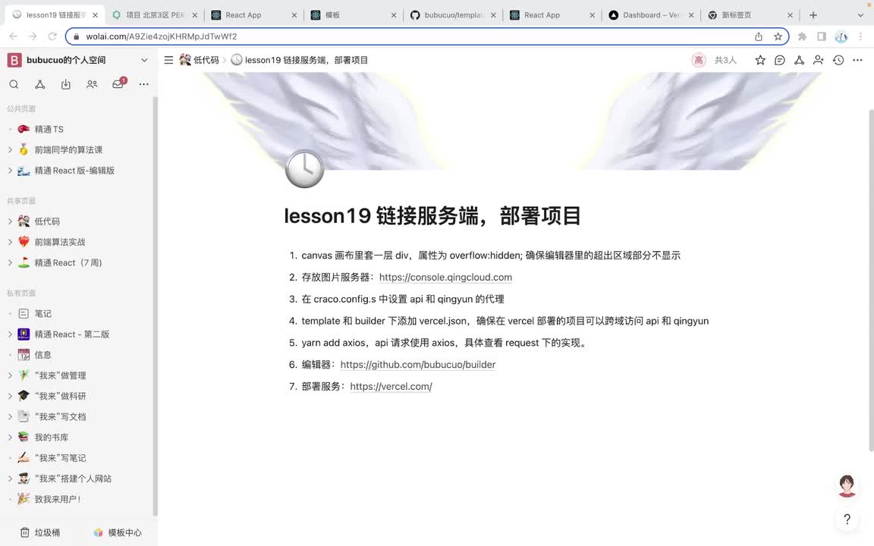Expand "我来"做管理 page

[x=9, y=375]
